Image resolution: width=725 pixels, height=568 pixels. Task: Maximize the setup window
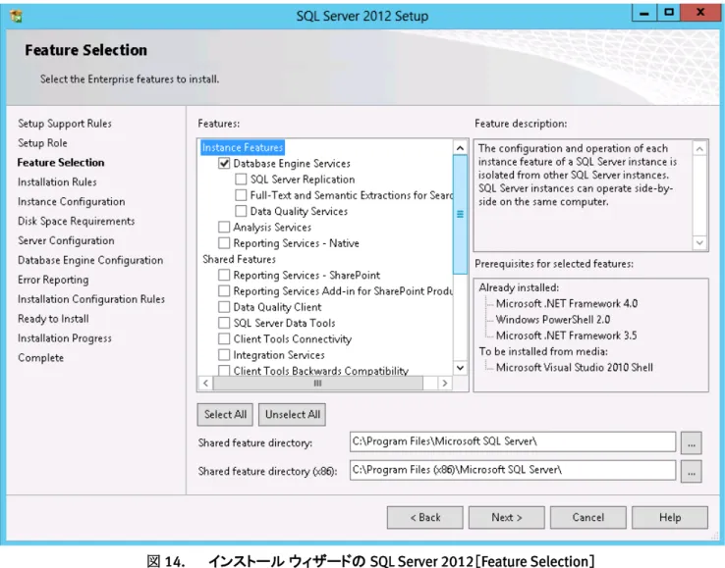[669, 13]
